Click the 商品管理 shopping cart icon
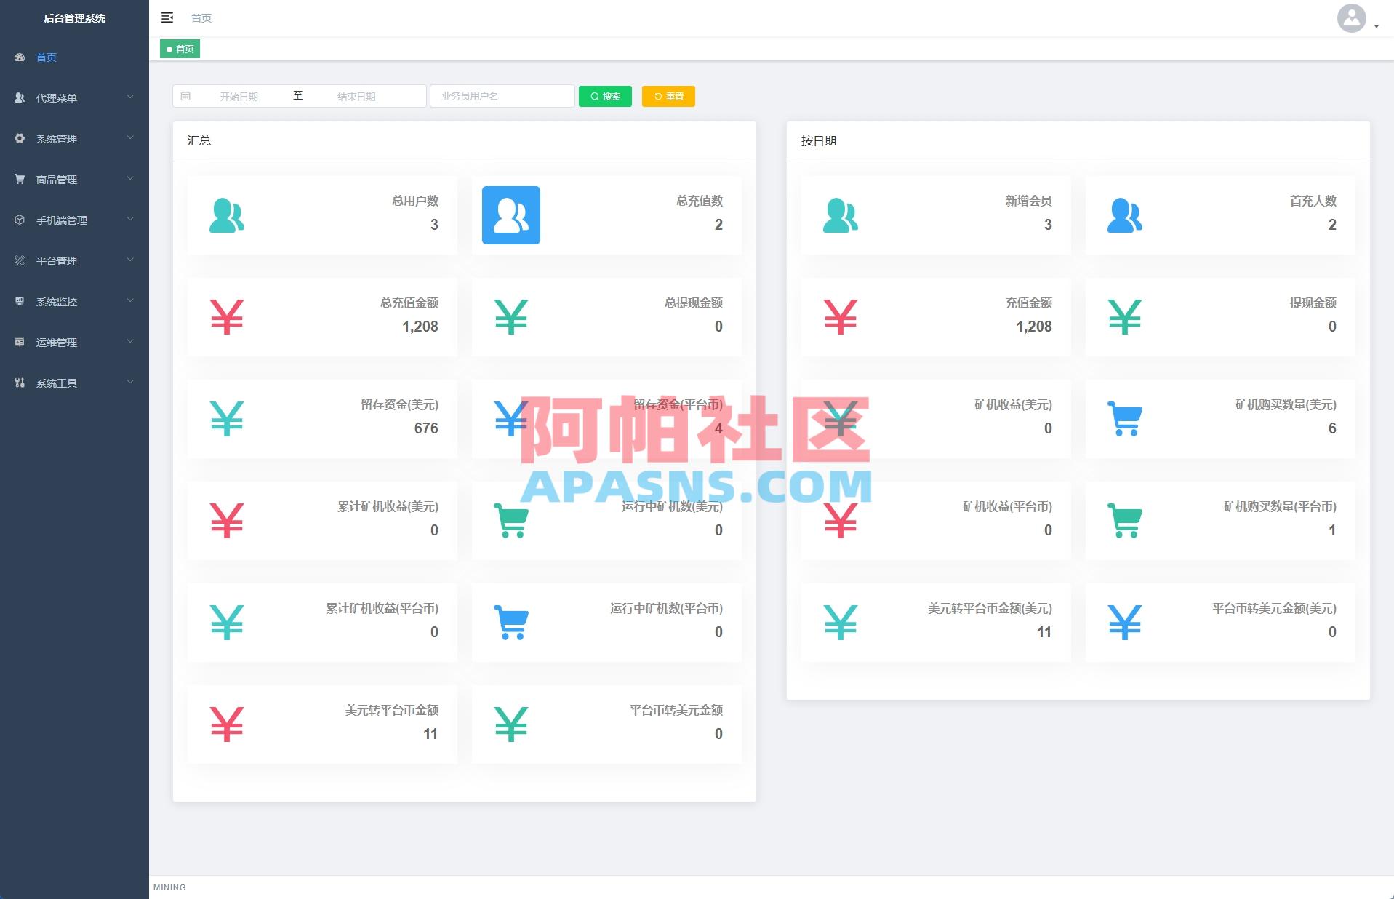Viewport: 1394px width, 899px height. click(x=20, y=179)
